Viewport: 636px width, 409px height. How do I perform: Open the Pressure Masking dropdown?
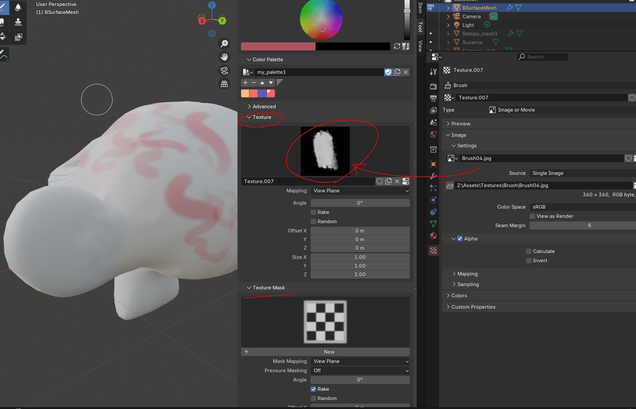[360, 371]
